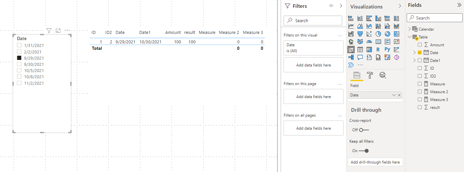
Task: Click the Fields pane Search box
Action: [x=435, y=18]
